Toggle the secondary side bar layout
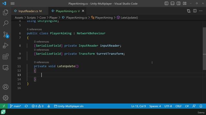Screen dimensions: 206x115 pos(178,4)
